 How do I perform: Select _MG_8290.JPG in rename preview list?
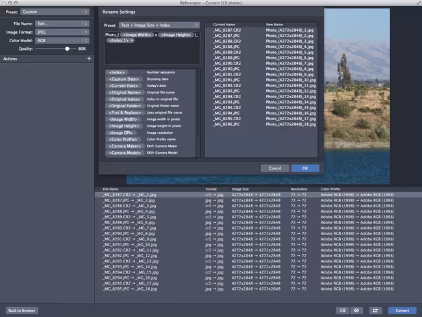click(x=227, y=69)
